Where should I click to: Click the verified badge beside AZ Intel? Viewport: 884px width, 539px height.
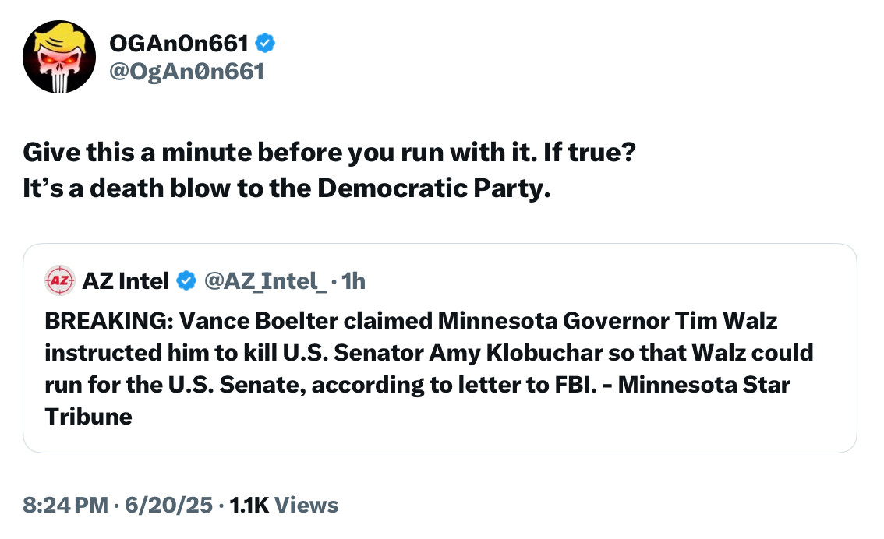tap(187, 281)
